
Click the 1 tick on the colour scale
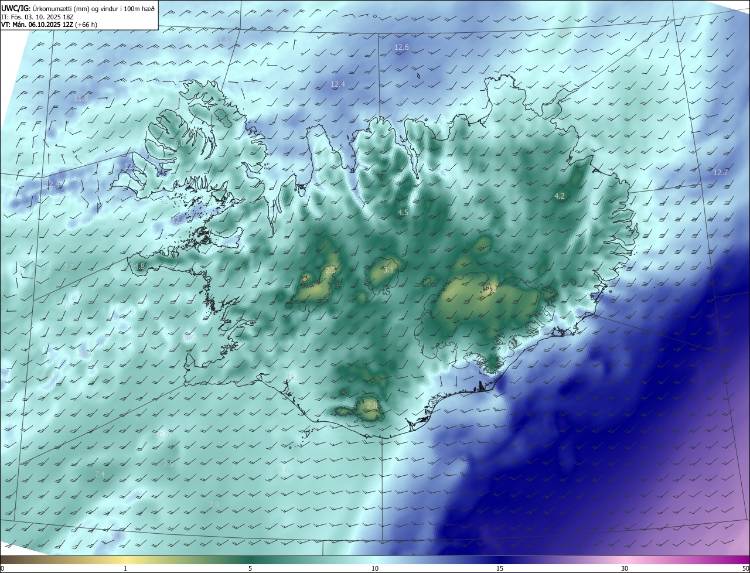click(x=126, y=568)
